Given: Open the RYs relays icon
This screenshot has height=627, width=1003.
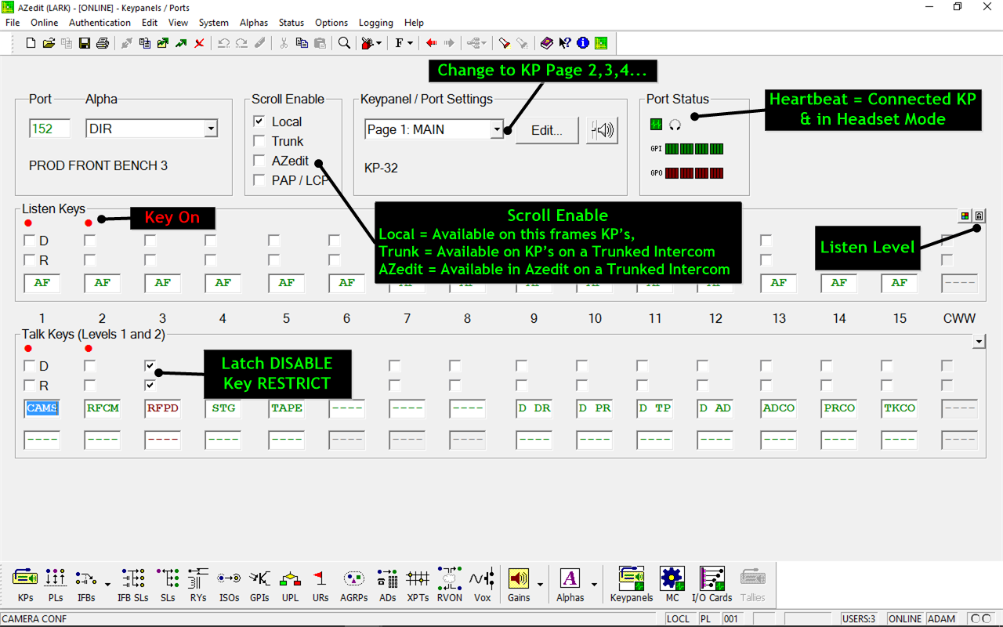Looking at the screenshot, I should (198, 585).
